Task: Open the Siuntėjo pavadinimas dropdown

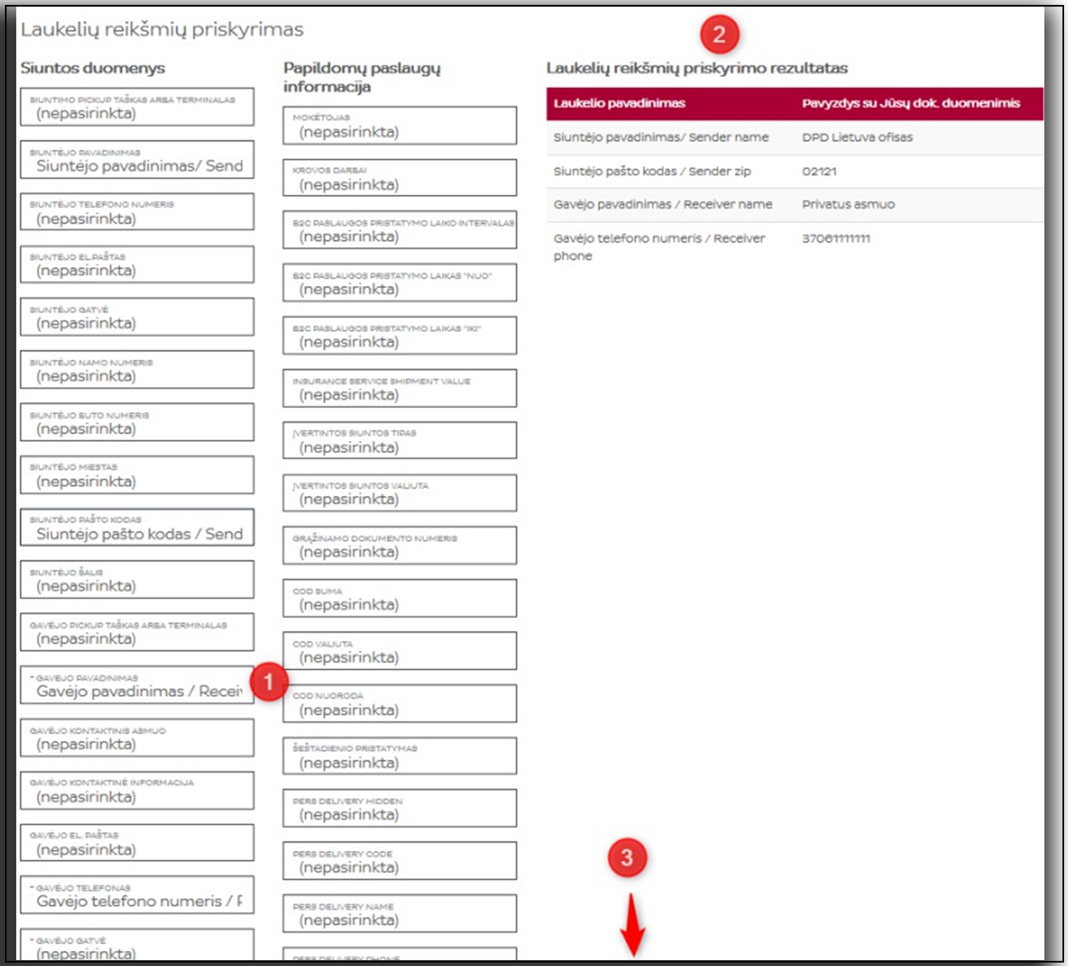Action: pyautogui.click(x=137, y=160)
